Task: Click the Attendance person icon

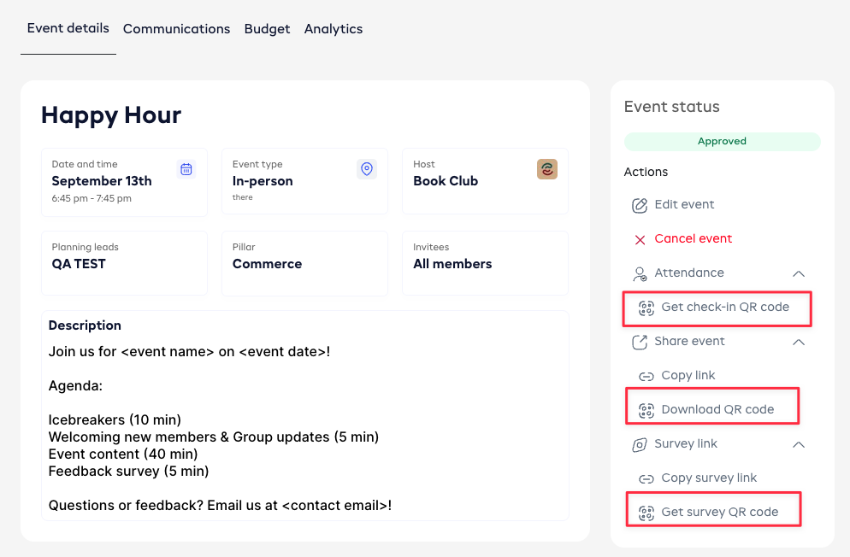Action: tap(640, 273)
